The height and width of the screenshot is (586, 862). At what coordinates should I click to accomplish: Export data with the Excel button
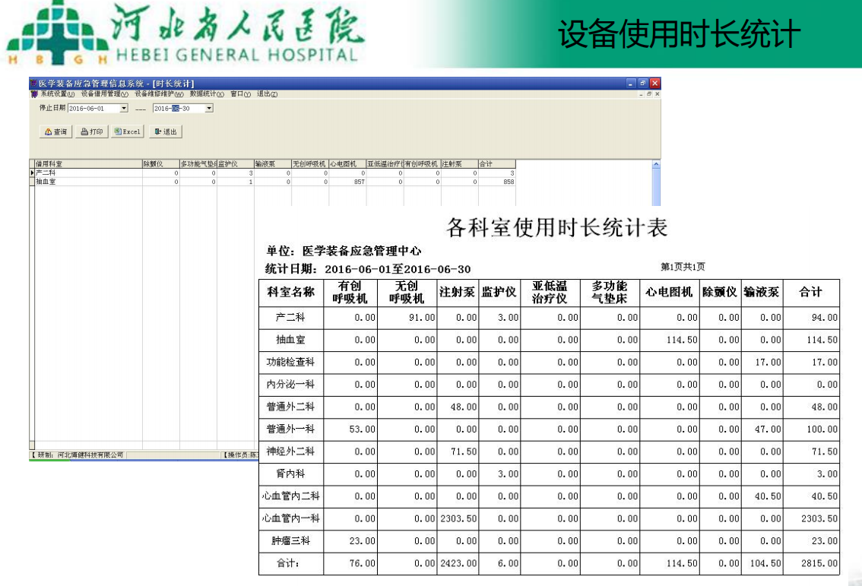pos(127,131)
